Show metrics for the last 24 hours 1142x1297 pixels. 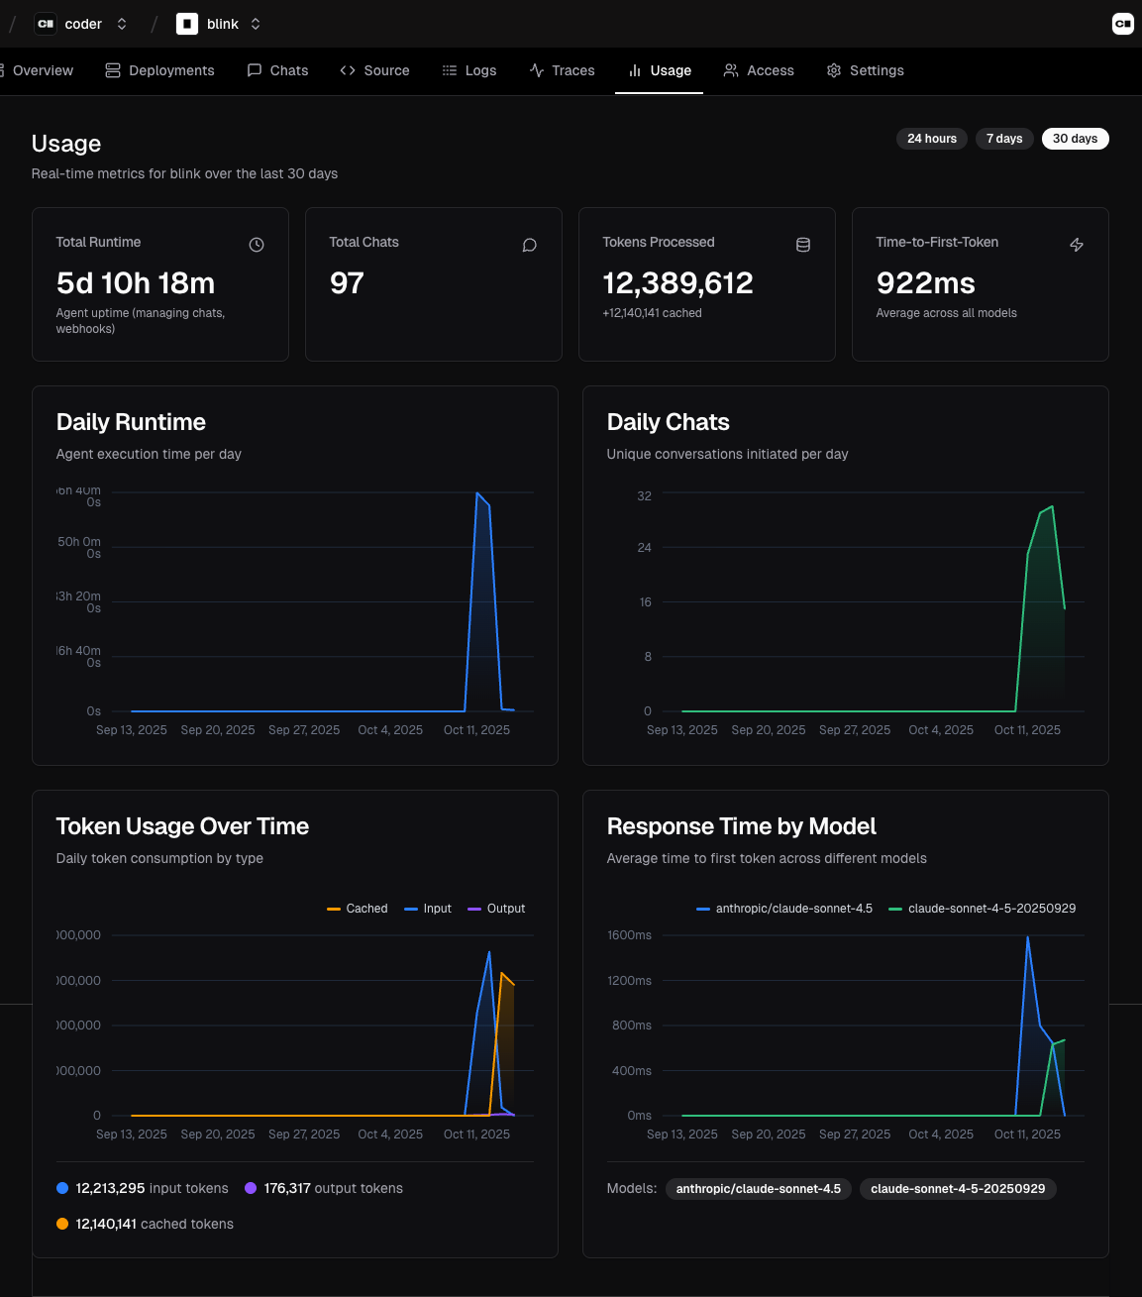coord(931,139)
